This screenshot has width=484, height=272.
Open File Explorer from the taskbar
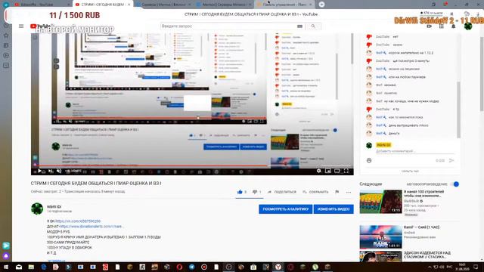point(31,267)
